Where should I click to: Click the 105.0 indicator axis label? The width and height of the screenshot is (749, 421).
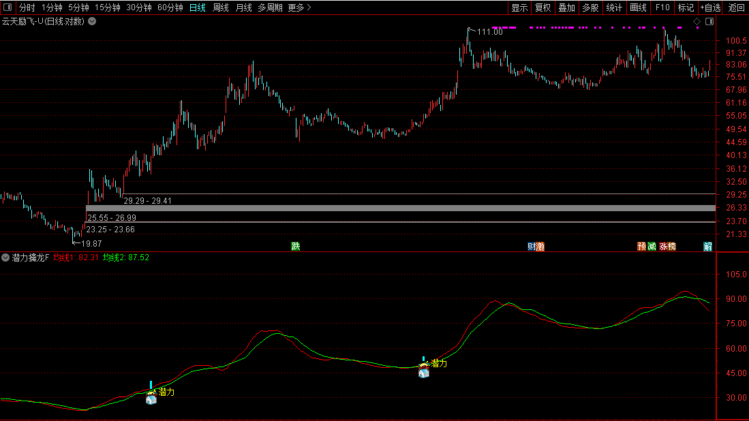[736, 275]
